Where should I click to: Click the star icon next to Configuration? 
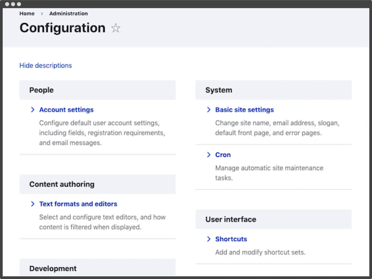[x=115, y=28]
